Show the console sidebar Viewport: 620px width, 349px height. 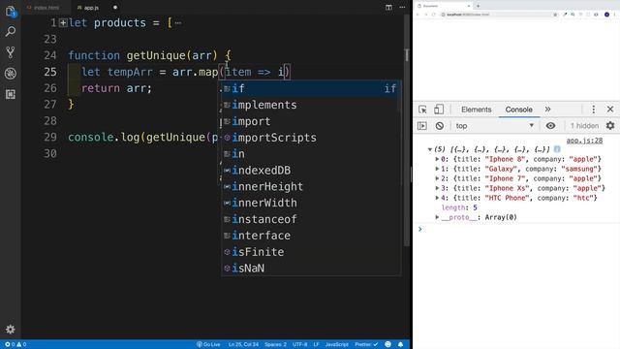tap(422, 126)
